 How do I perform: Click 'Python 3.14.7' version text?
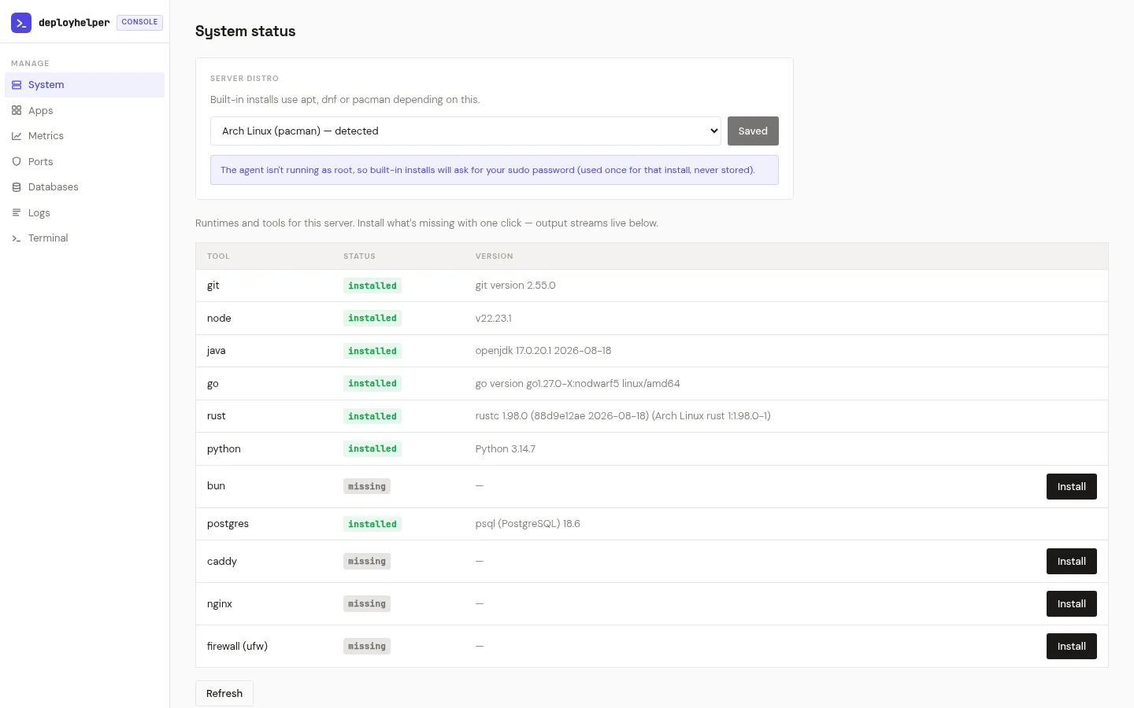click(506, 449)
